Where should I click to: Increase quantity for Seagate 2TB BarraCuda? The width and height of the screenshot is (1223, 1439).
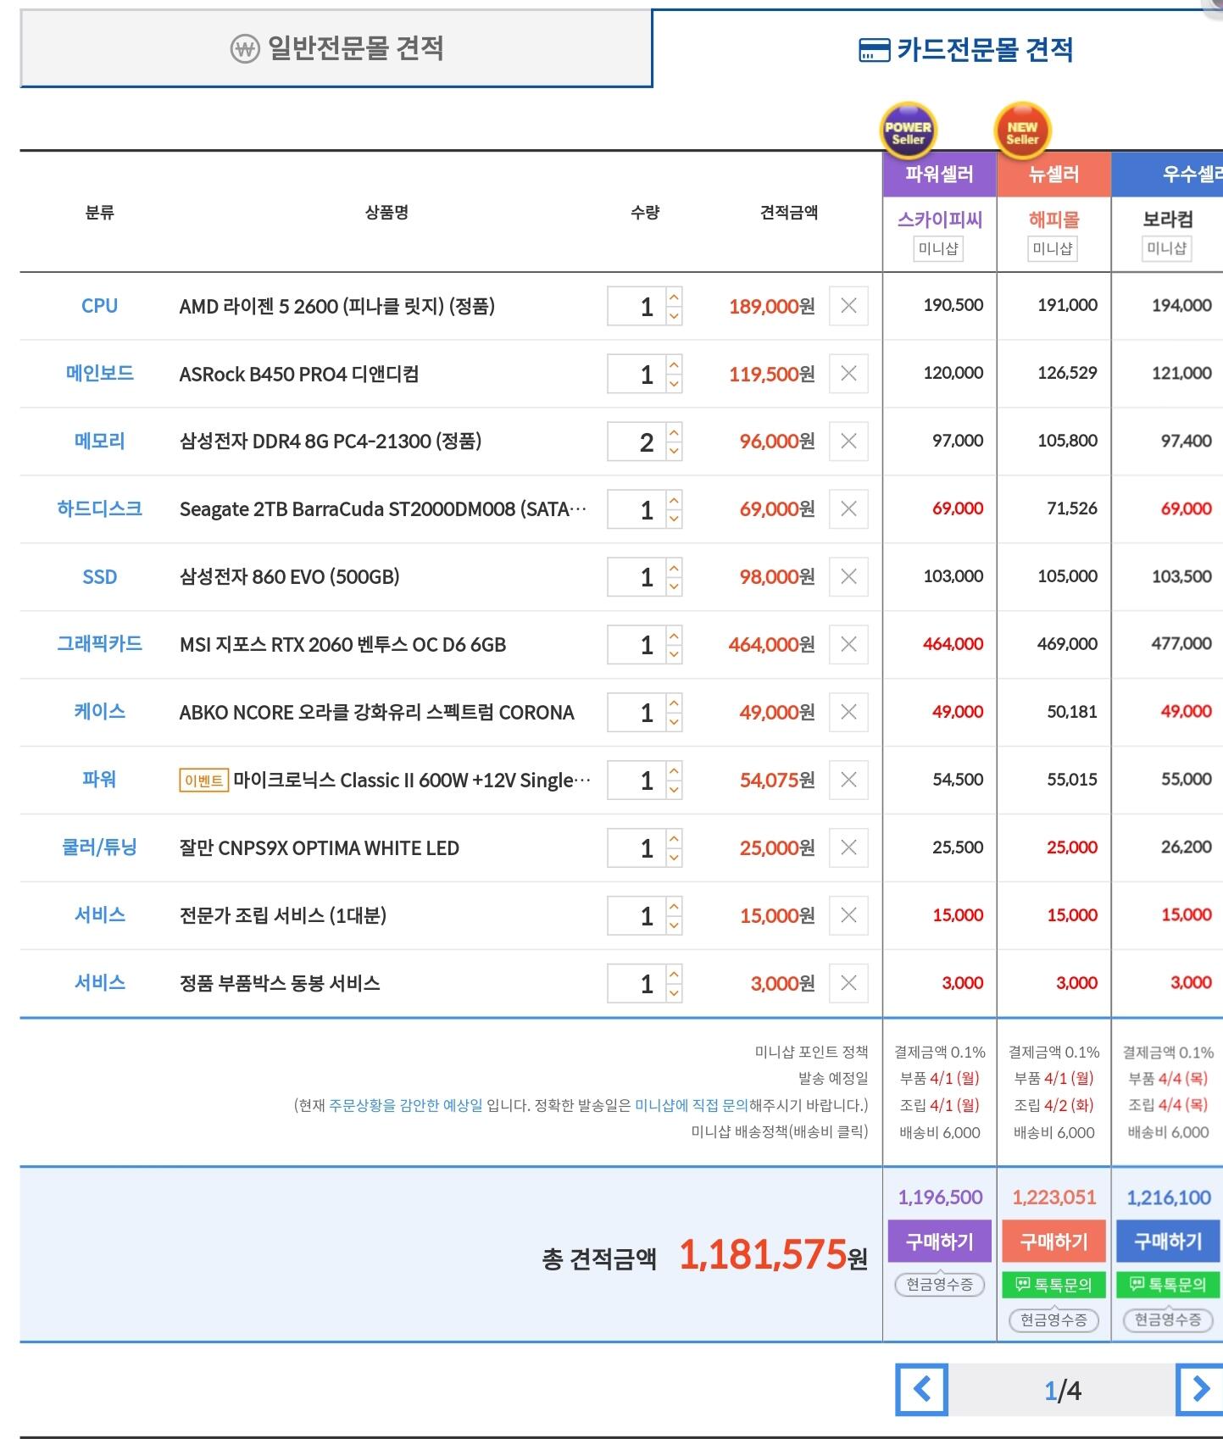tap(674, 500)
